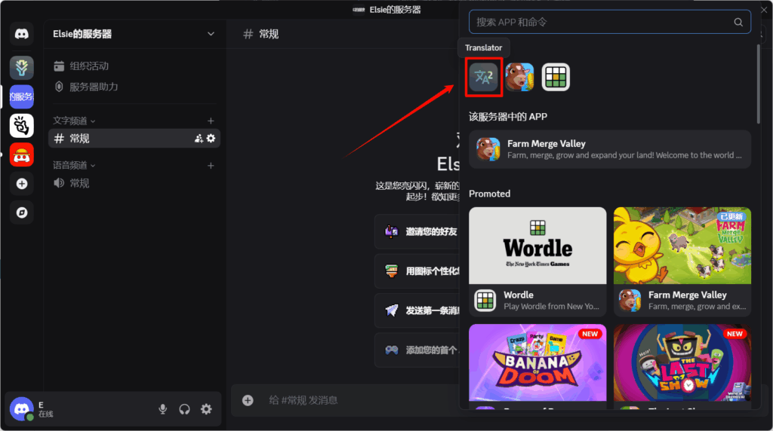Click search magnifier in APP search box
773x431 pixels.
tap(738, 22)
